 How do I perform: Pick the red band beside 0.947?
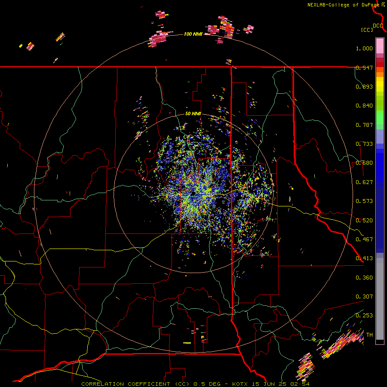tap(380, 64)
